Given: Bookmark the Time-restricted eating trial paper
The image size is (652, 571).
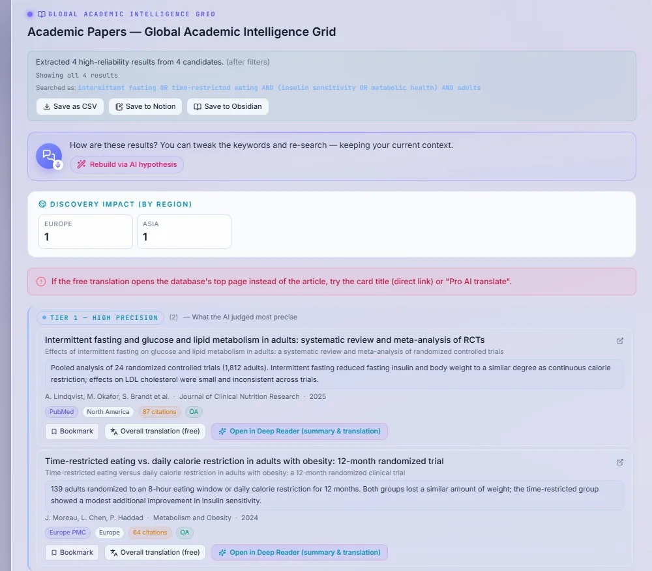Looking at the screenshot, I should click(x=72, y=553).
